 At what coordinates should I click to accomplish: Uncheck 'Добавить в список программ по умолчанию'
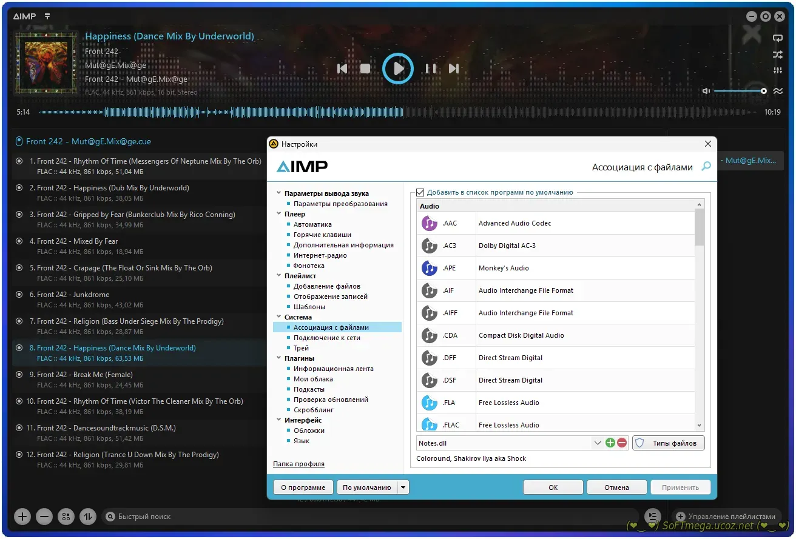click(x=420, y=192)
